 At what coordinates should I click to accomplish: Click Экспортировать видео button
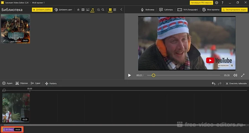(x=235, y=10)
